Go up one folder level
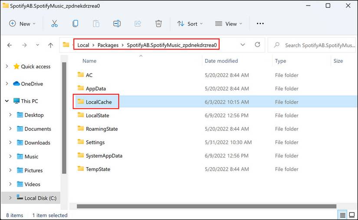 pos(50,45)
